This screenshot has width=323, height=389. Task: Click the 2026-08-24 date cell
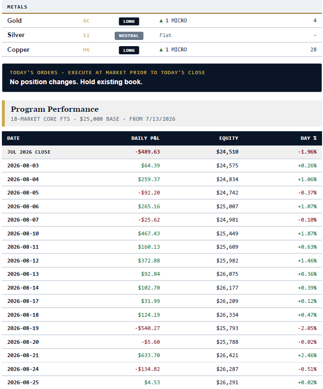(23, 369)
